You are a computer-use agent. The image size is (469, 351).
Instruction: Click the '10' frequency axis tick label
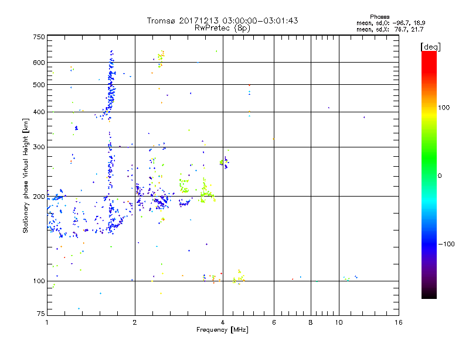(339, 322)
